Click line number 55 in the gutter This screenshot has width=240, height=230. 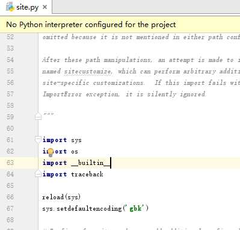tap(10, 71)
